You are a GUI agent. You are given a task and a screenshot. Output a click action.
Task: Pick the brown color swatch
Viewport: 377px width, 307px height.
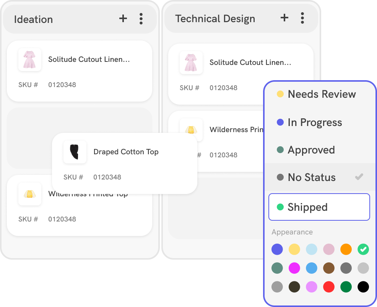(329, 268)
